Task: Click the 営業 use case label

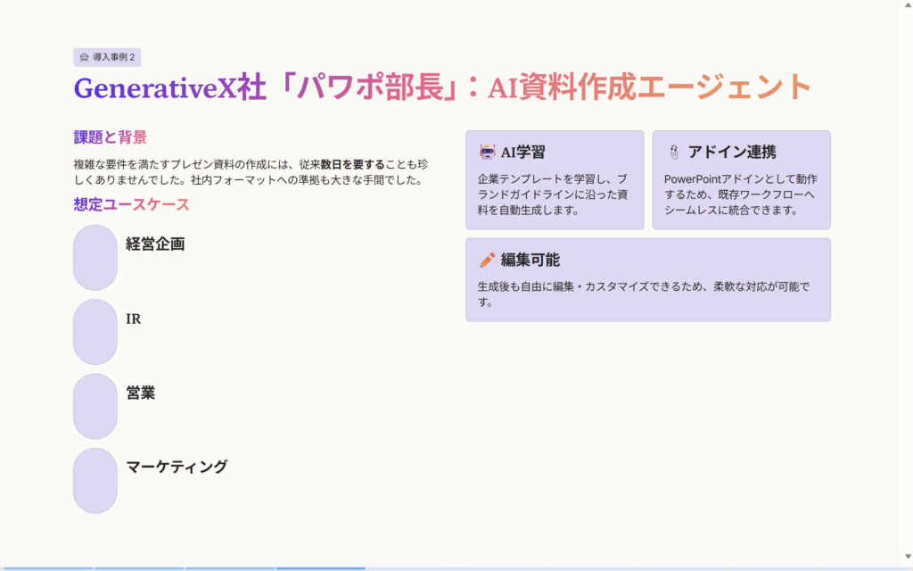Action: pos(141,393)
